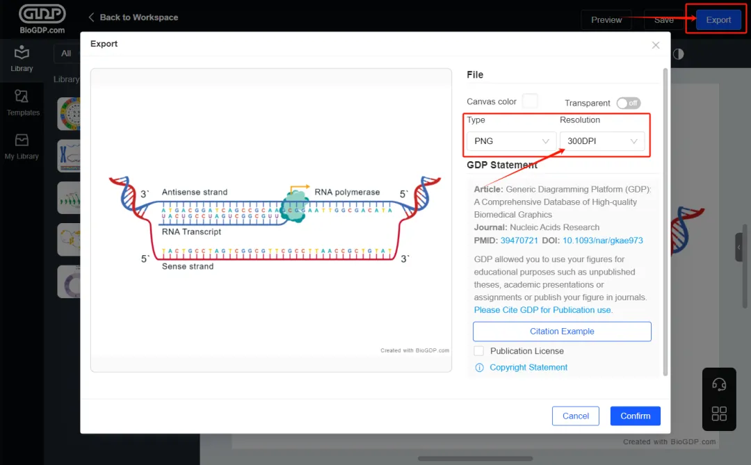Image resolution: width=751 pixels, height=465 pixels.
Task: Go Back to Workspace
Action: tap(133, 17)
